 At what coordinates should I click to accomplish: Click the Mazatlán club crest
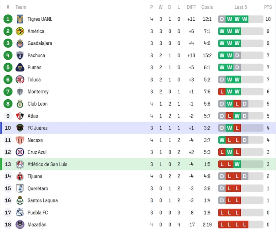(20, 225)
